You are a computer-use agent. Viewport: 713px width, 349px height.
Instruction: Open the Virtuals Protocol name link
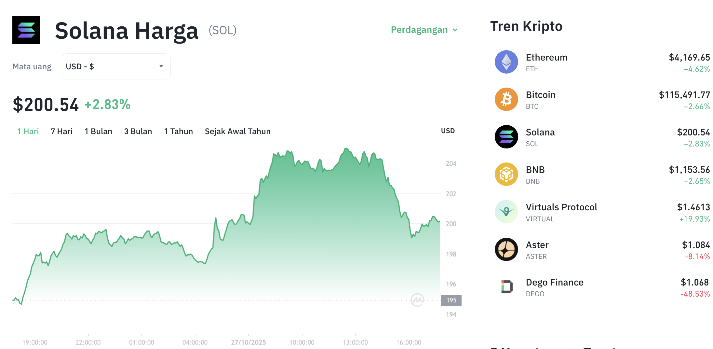[561, 207]
